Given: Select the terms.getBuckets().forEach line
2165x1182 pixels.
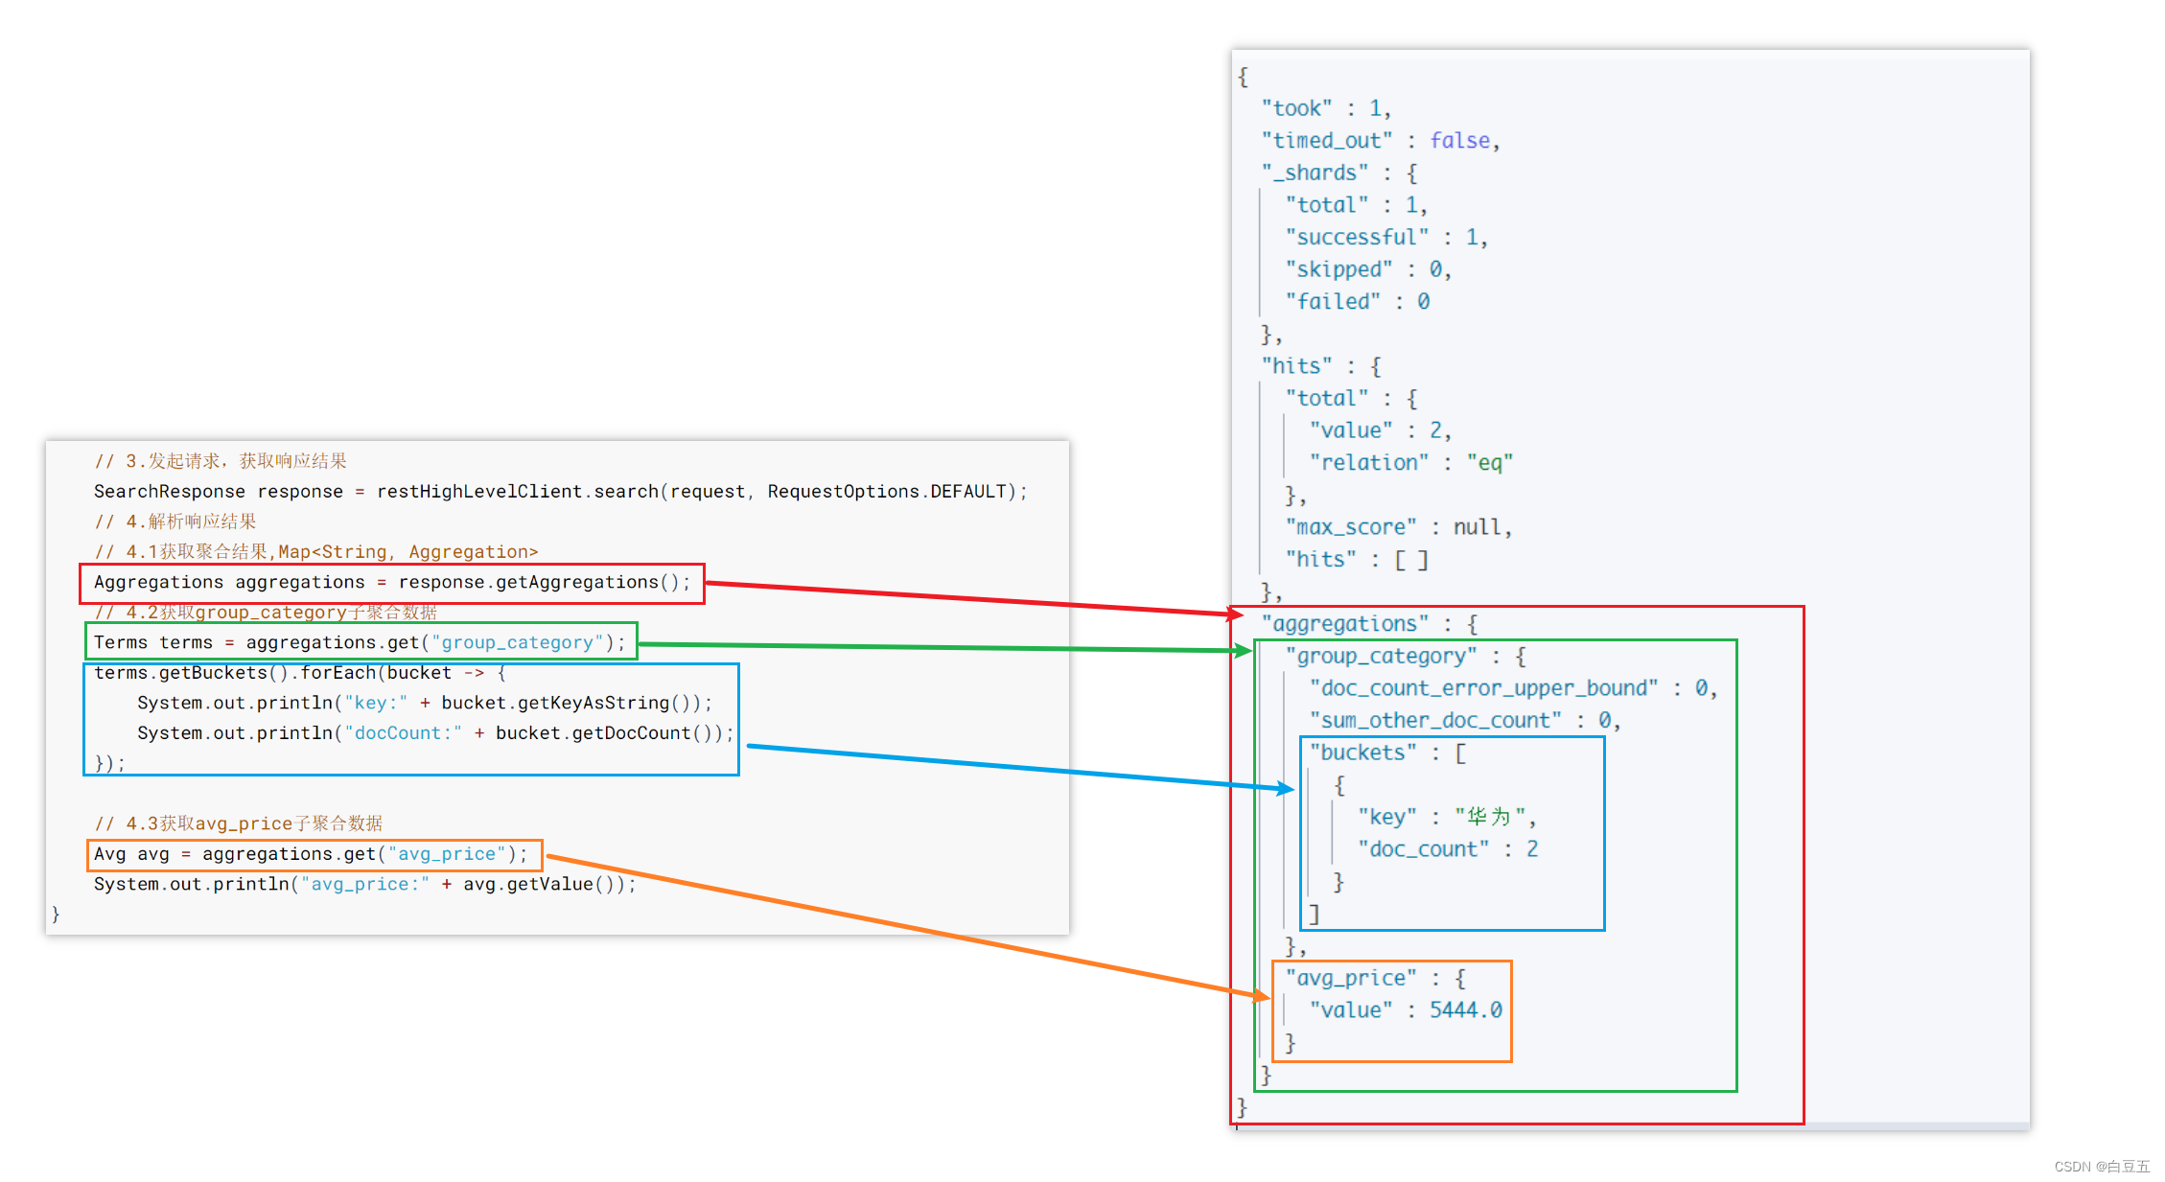Looking at the screenshot, I should pyautogui.click(x=300, y=673).
